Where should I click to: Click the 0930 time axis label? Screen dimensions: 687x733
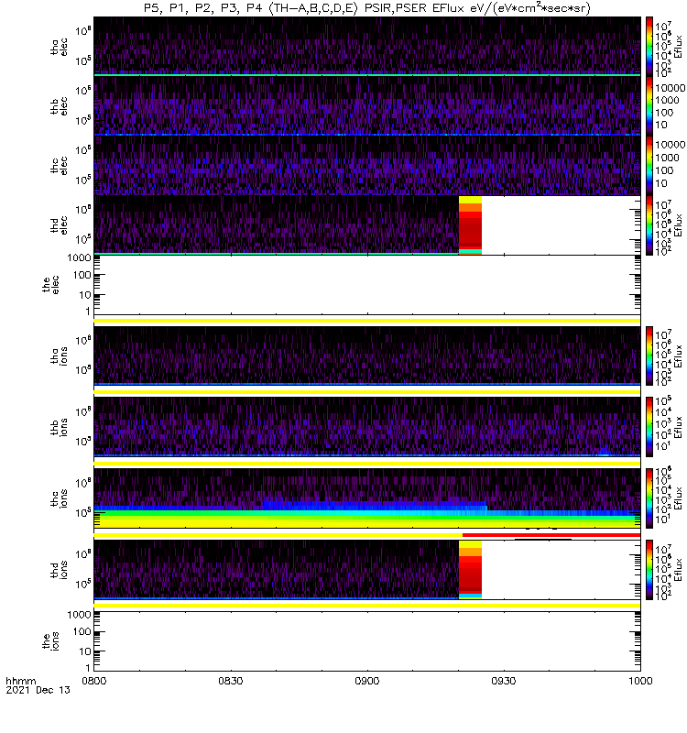(x=503, y=681)
